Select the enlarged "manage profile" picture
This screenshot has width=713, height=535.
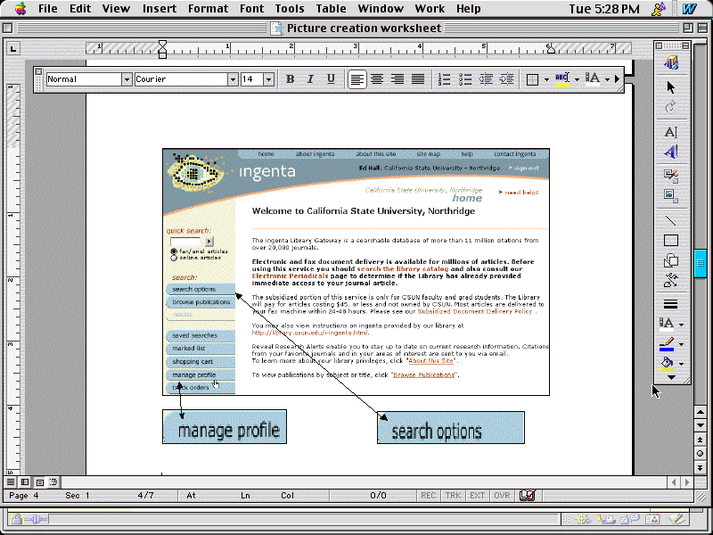pyautogui.click(x=225, y=427)
